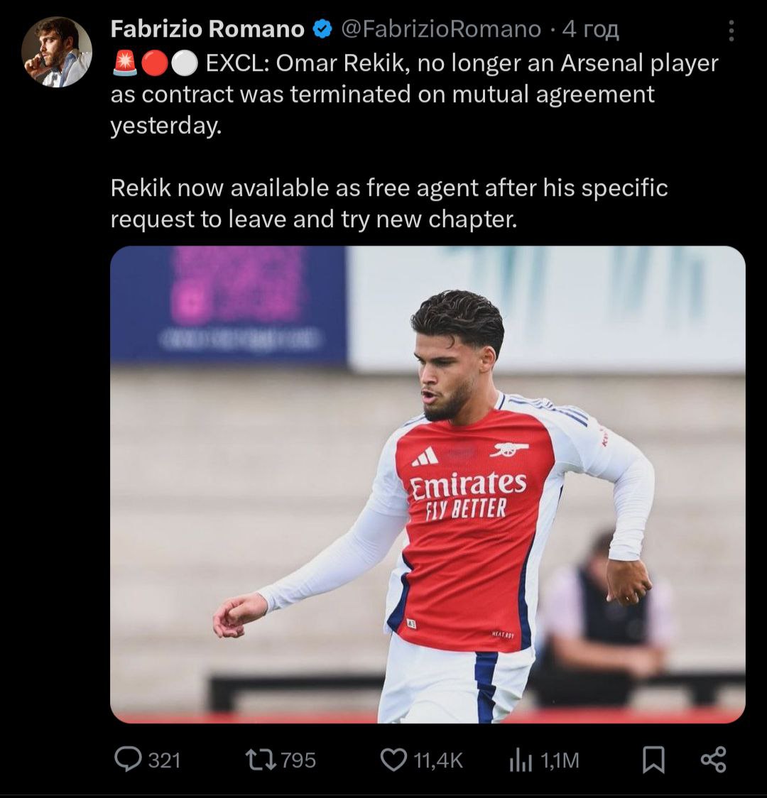Click the 321 replies count
767x798 pixels.
[x=164, y=761]
